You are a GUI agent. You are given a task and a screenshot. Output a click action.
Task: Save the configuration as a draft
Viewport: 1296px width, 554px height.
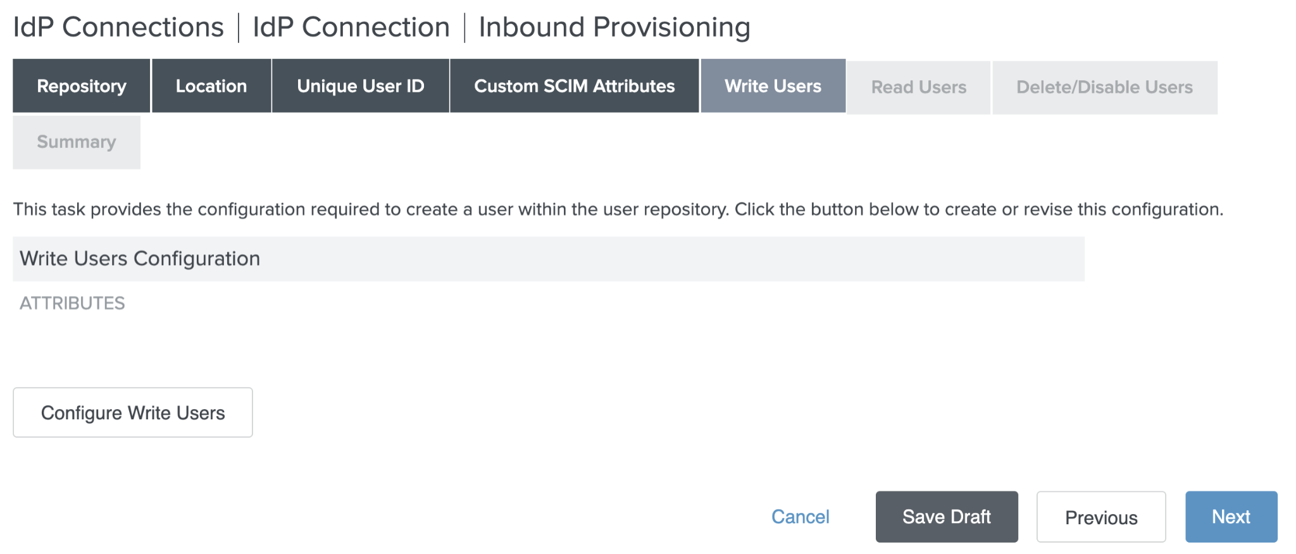946,517
